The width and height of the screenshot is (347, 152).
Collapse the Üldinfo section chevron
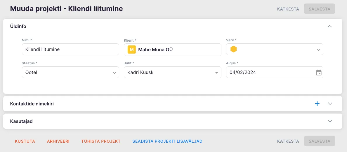coord(330,26)
